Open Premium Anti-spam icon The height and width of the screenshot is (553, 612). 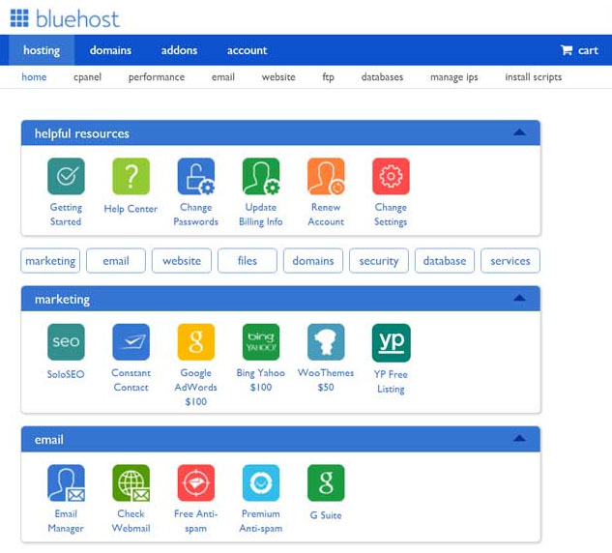click(x=261, y=482)
